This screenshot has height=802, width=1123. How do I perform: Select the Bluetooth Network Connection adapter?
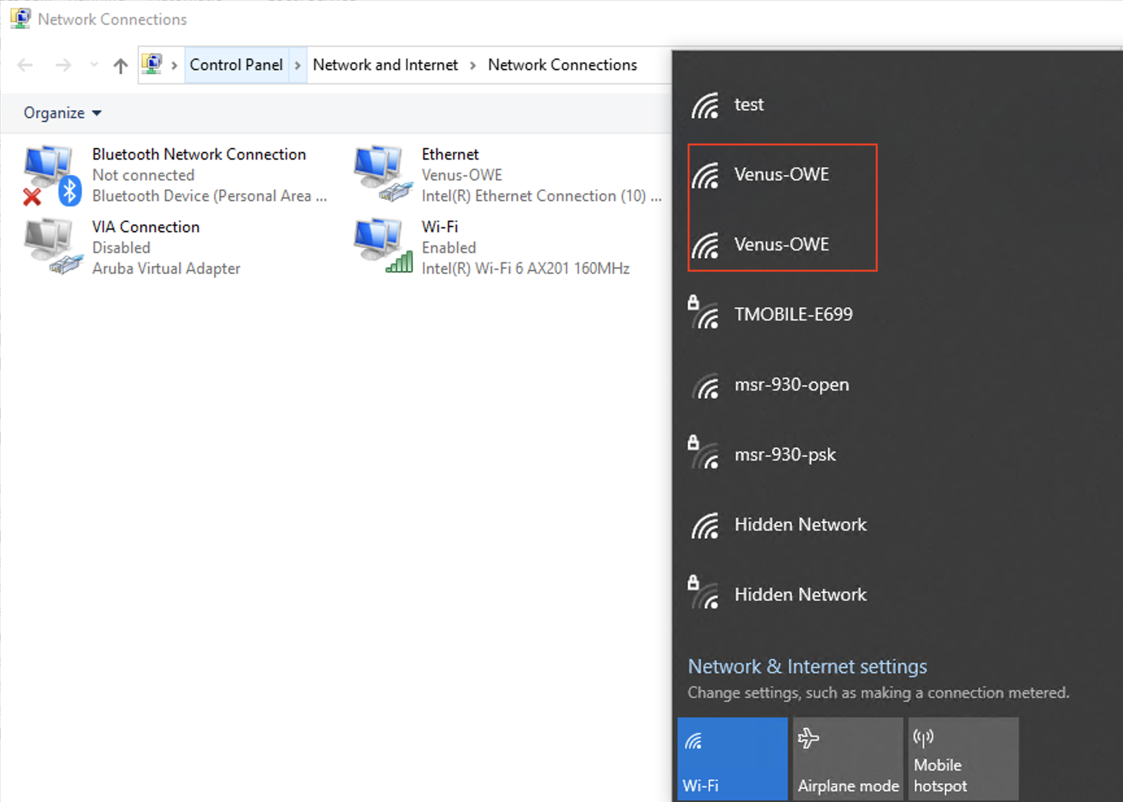tap(199, 154)
